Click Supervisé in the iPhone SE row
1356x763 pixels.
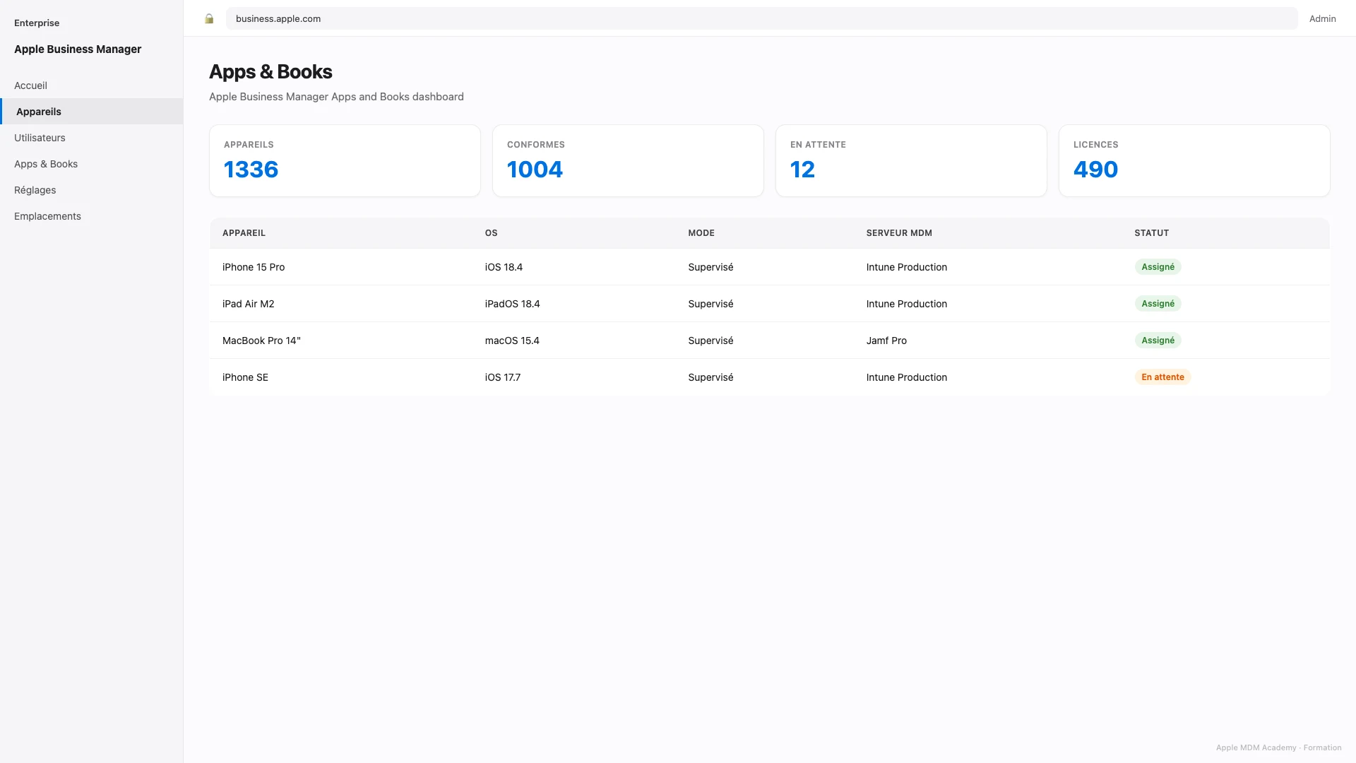710,377
